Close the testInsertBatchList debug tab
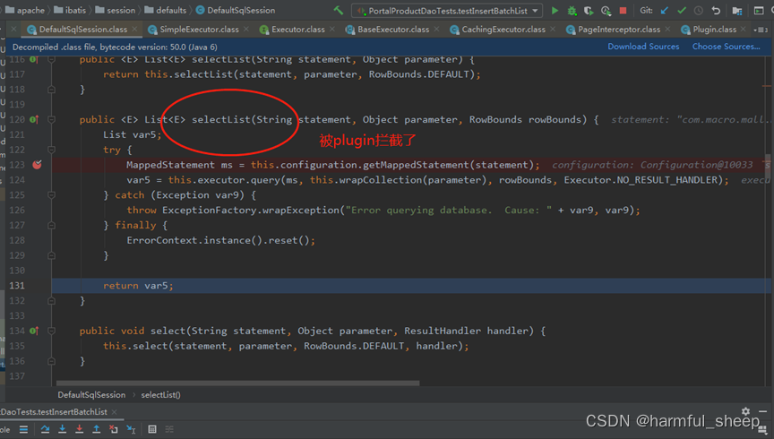This screenshot has width=774, height=439. 114,411
